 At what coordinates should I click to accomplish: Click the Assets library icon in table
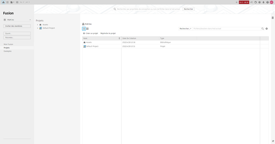click(84, 42)
